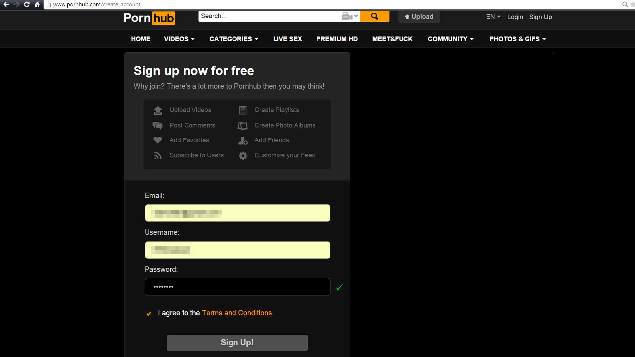Go to the Home menu item

coord(141,39)
